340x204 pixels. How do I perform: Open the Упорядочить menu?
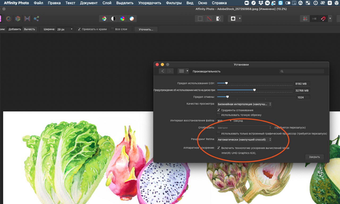150,3
